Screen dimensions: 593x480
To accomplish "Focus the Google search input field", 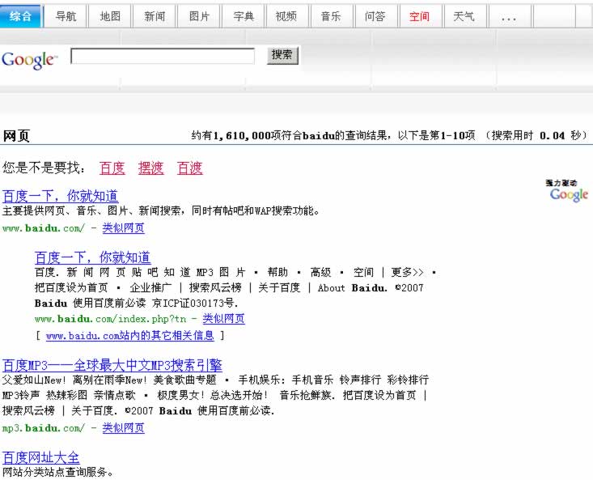I will pyautogui.click(x=163, y=56).
